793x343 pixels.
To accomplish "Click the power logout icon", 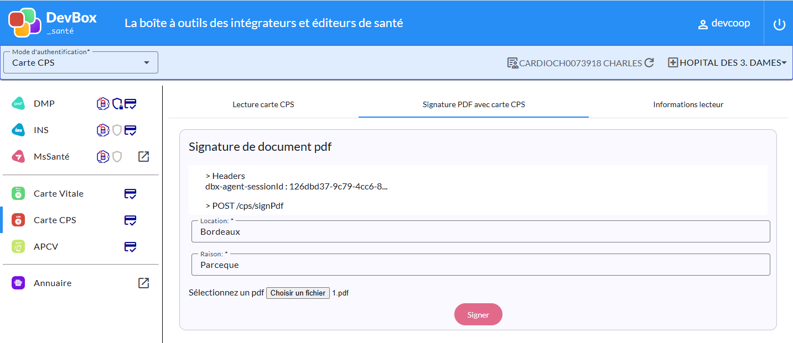I will click(779, 24).
